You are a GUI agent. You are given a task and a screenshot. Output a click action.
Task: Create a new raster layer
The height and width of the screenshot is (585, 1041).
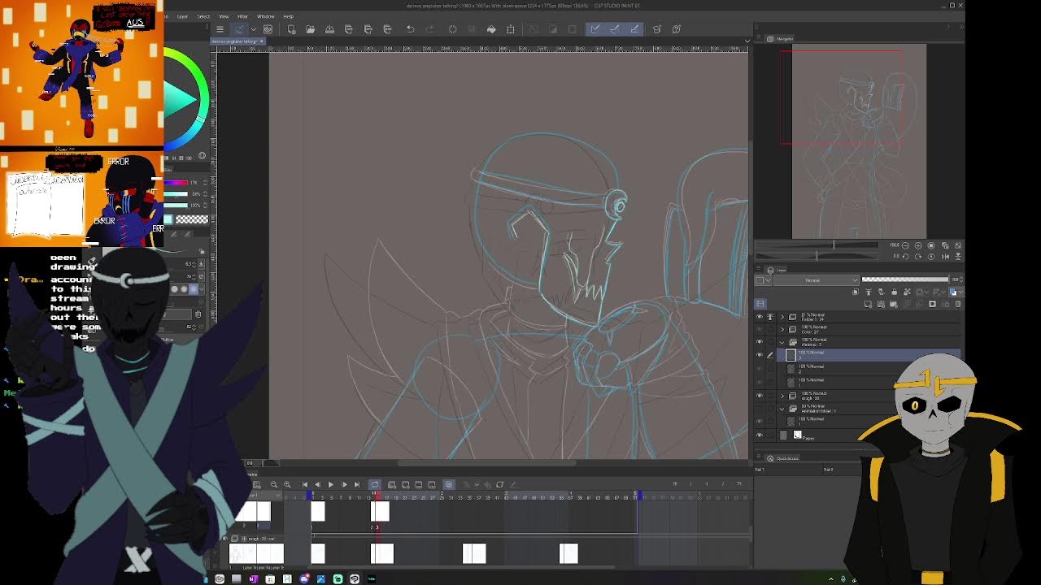click(x=868, y=304)
